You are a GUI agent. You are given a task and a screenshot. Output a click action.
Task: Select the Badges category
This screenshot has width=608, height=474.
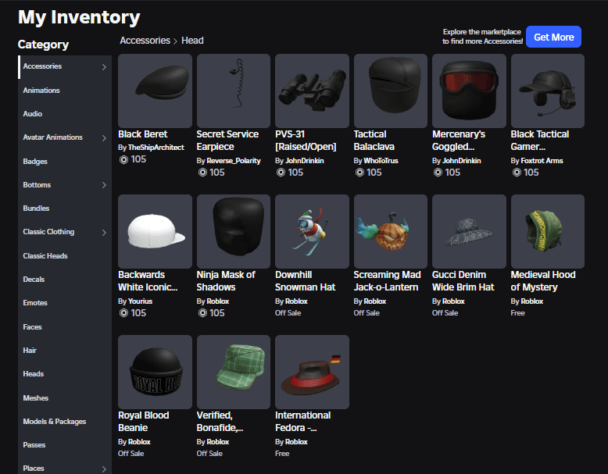click(35, 161)
